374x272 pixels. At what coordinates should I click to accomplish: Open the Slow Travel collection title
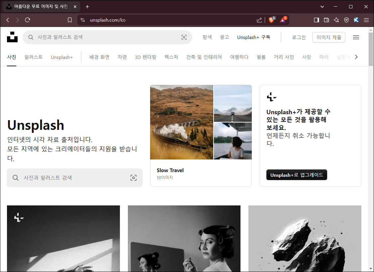tap(170, 170)
